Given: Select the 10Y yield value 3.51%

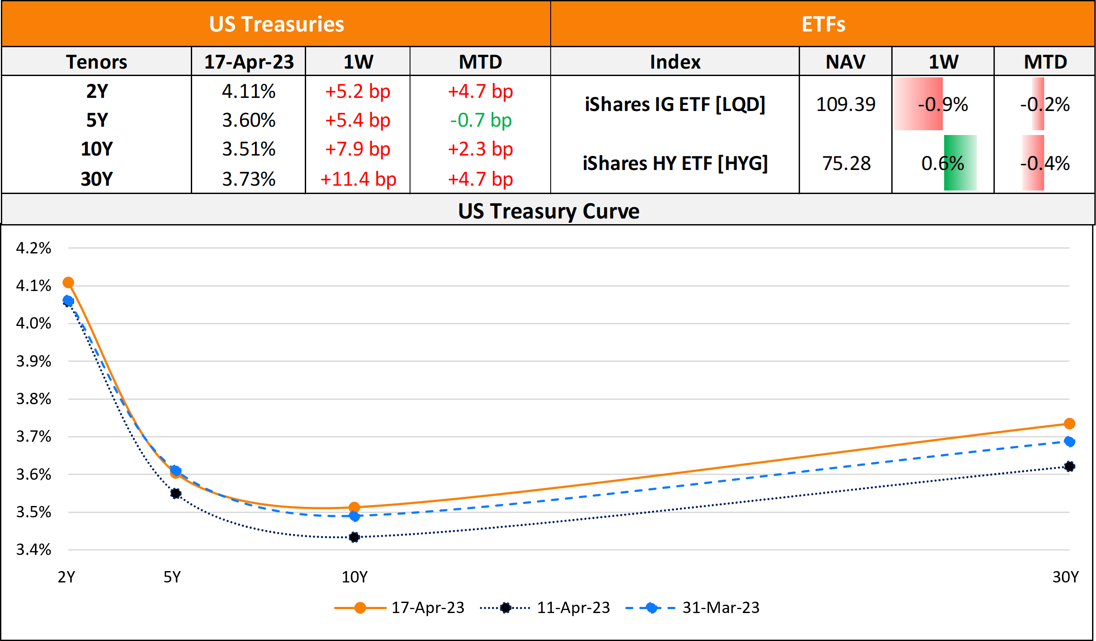Looking at the screenshot, I should tap(248, 149).
